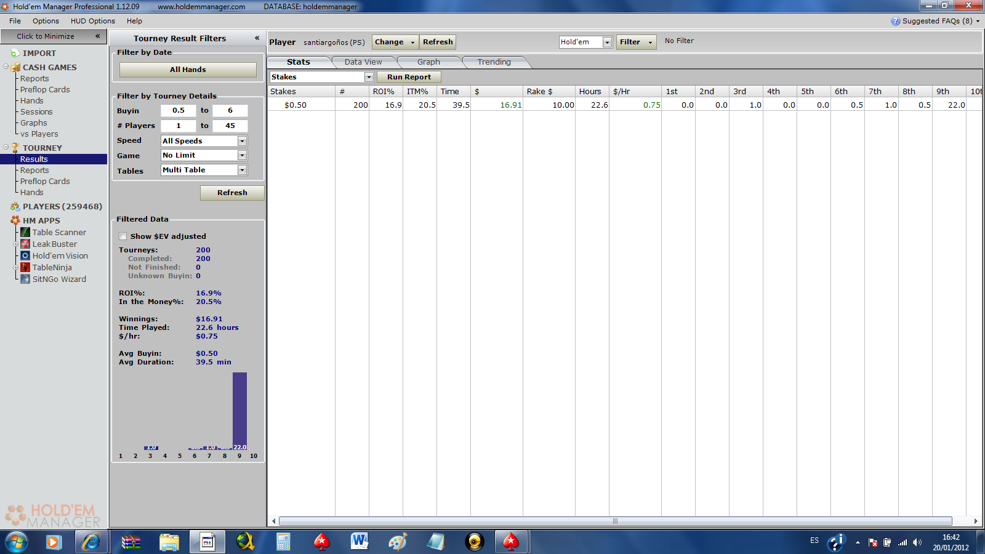985x554 pixels.
Task: Switch to the Graph tab
Action: coord(428,62)
